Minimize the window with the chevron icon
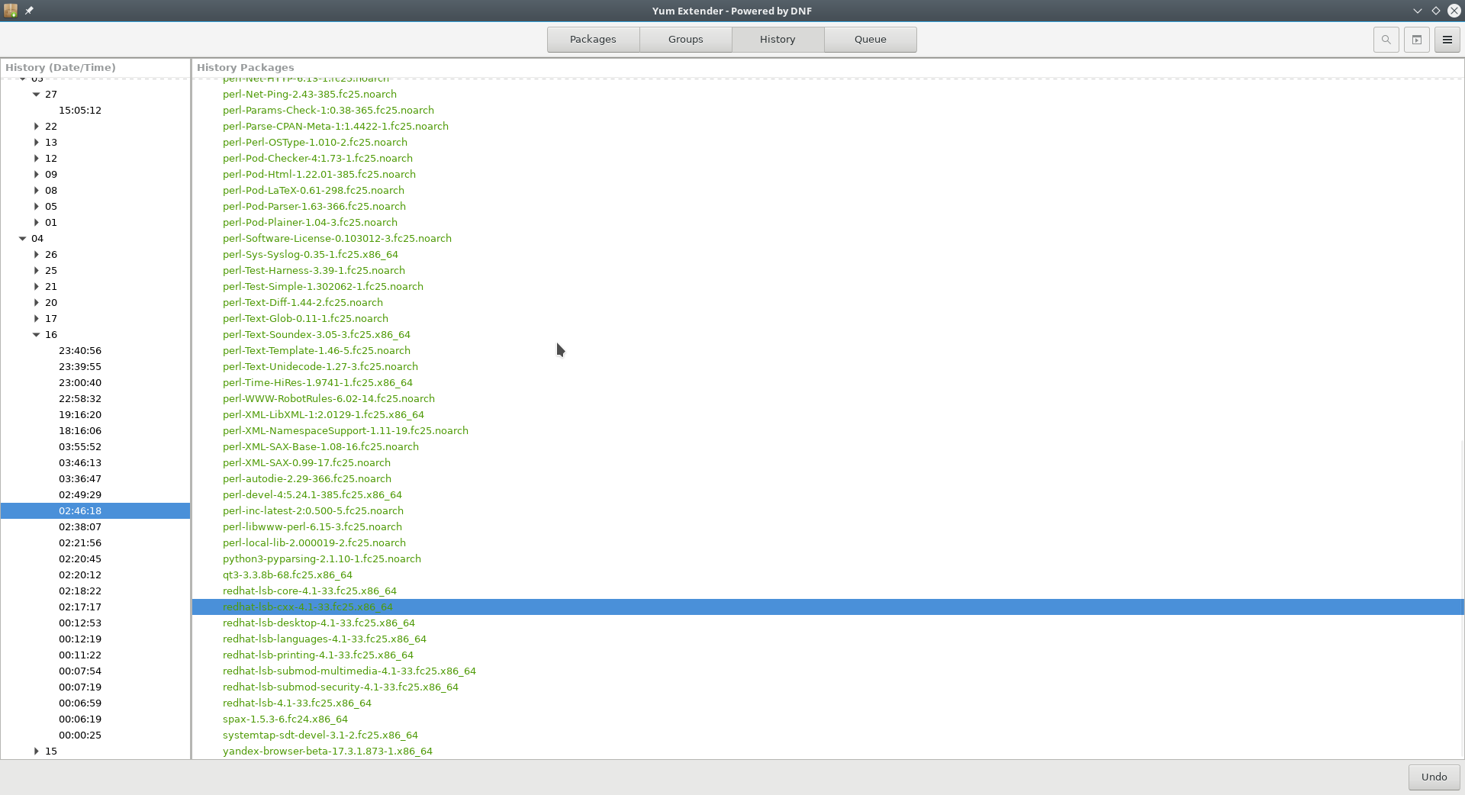This screenshot has height=795, width=1465. click(x=1417, y=11)
